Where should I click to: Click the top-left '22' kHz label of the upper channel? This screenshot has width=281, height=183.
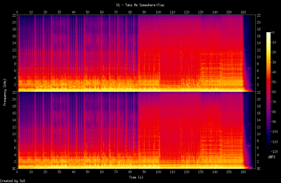click(14, 16)
